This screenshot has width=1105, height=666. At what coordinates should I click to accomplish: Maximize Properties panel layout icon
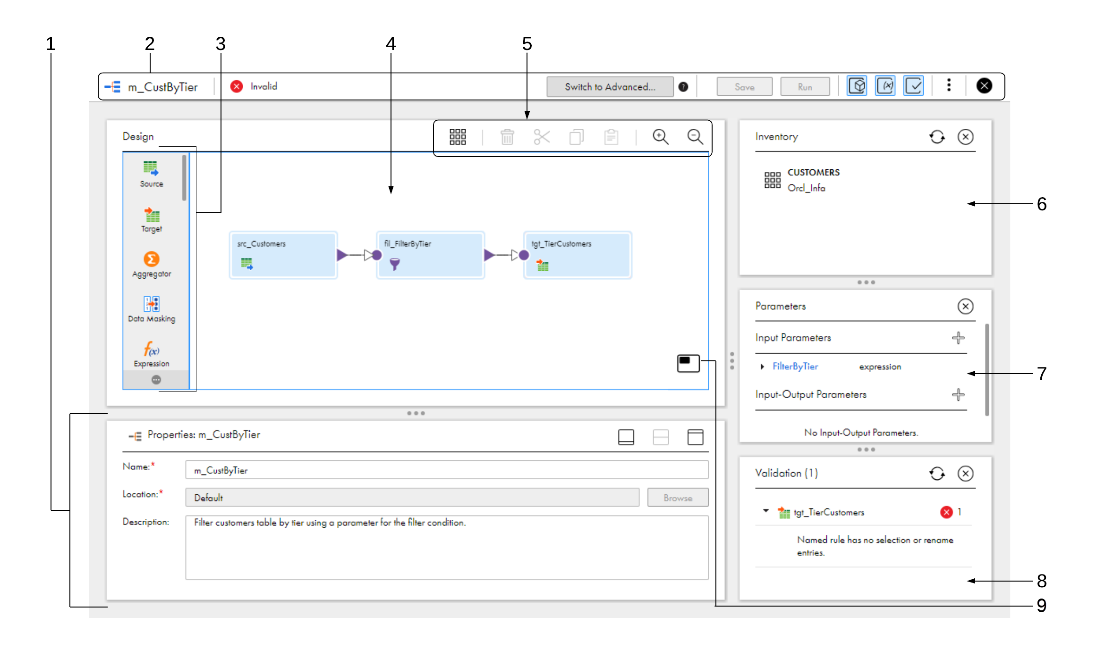(x=695, y=437)
